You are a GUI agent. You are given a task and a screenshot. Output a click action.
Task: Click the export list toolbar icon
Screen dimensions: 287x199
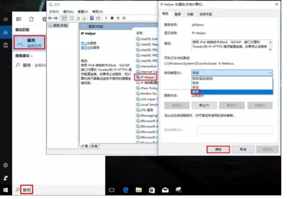84,18
